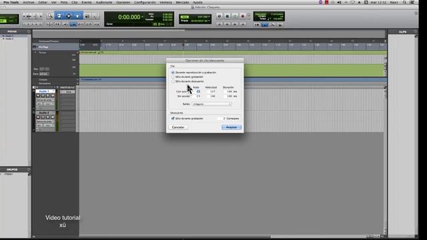Click the Audio 2 track name
Viewport: 427px width, 240px height.
[43, 113]
